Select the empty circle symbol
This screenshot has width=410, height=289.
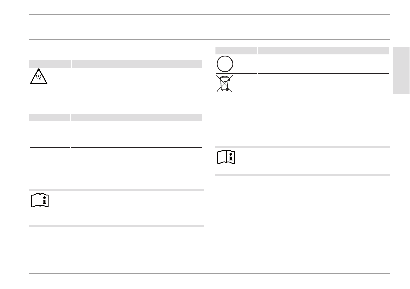pos(225,64)
